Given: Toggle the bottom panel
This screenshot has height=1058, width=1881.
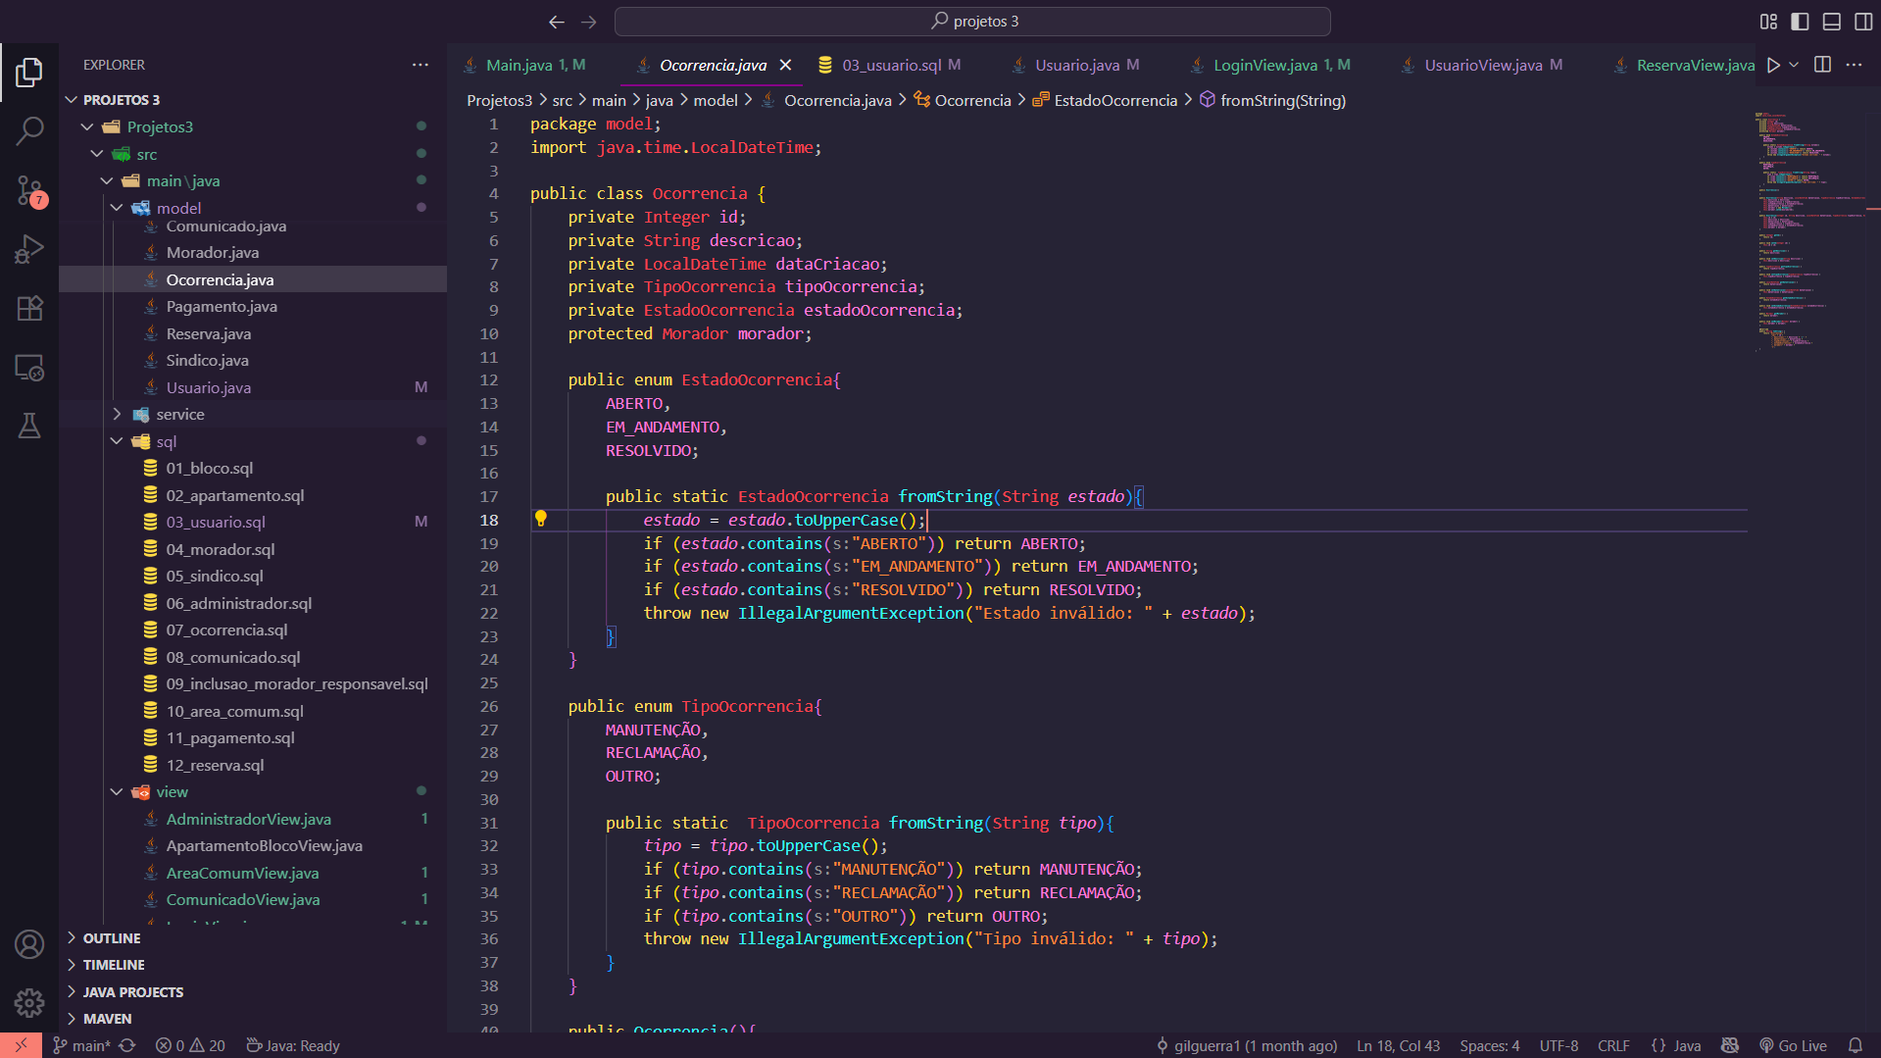Looking at the screenshot, I should coord(1831,22).
